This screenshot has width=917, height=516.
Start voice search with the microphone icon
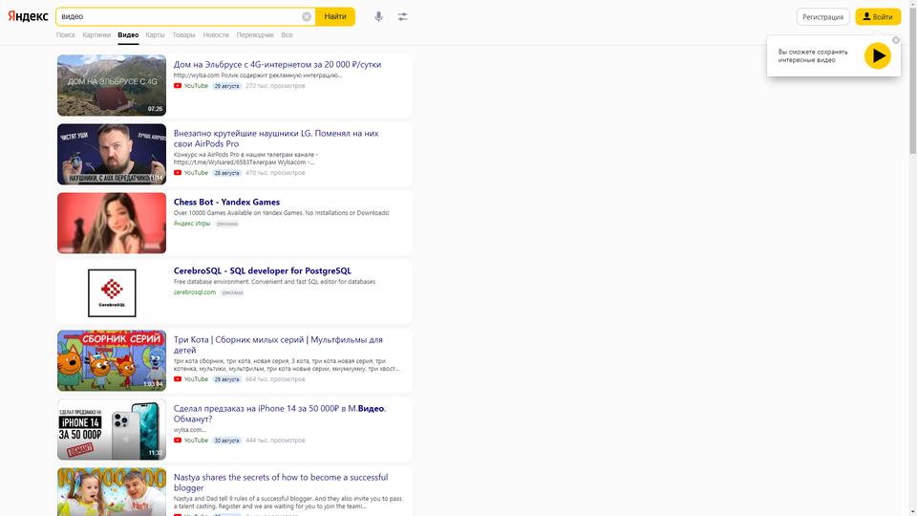379,17
